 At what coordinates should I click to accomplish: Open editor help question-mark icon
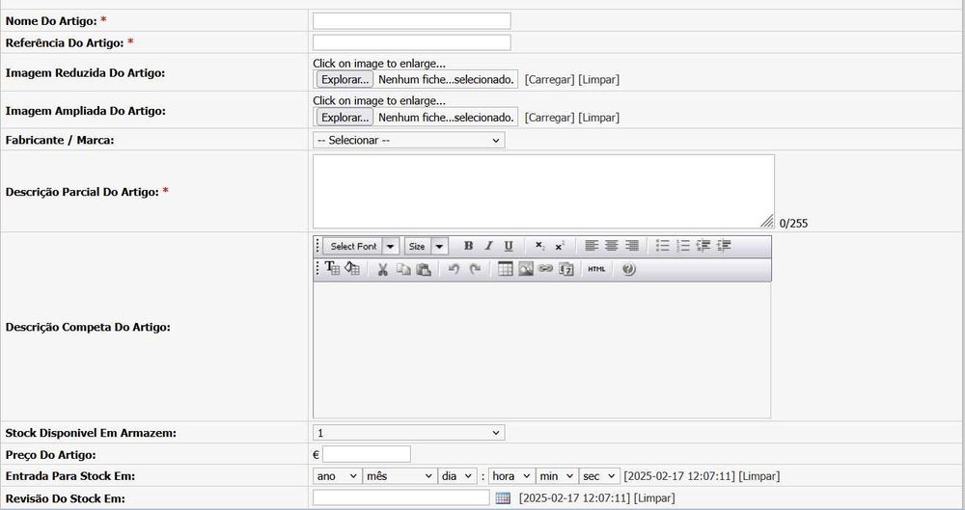pyautogui.click(x=628, y=269)
